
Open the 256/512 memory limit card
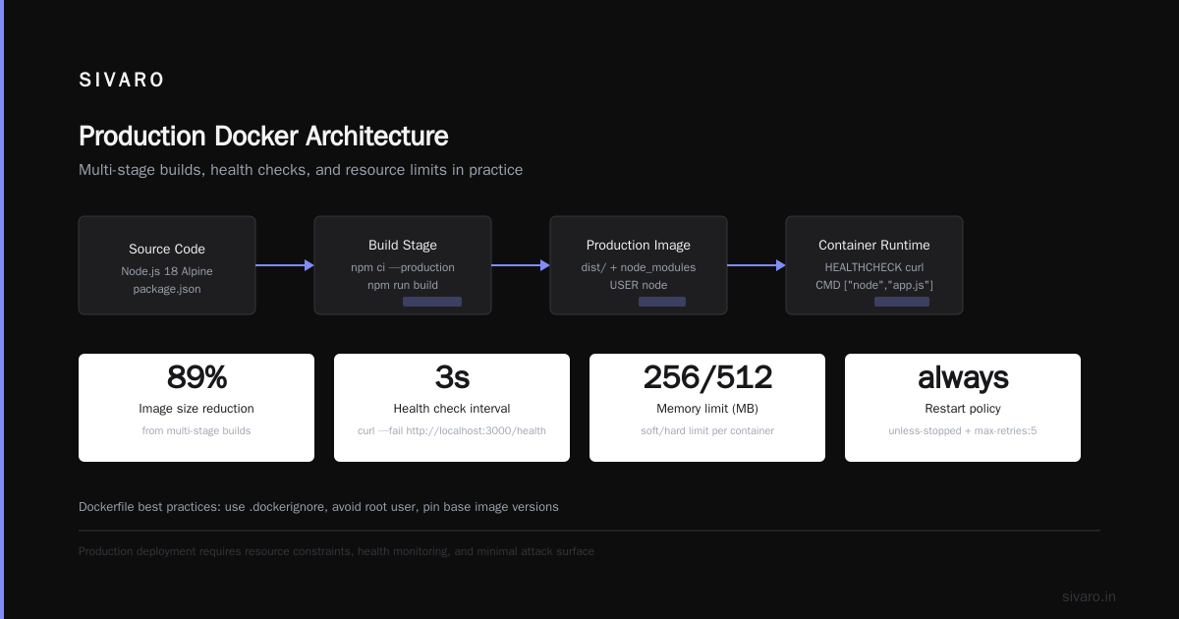[707, 408]
